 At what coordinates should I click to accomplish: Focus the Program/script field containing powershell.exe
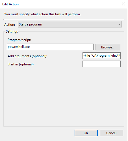[50, 47]
